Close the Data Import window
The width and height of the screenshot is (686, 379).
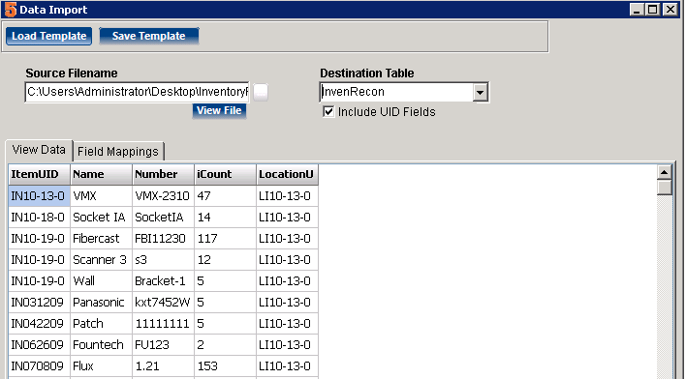670,9
